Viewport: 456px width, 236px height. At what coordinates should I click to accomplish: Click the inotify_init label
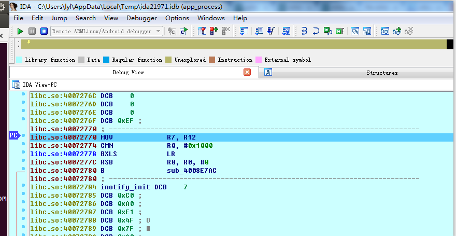pyautogui.click(x=125, y=187)
